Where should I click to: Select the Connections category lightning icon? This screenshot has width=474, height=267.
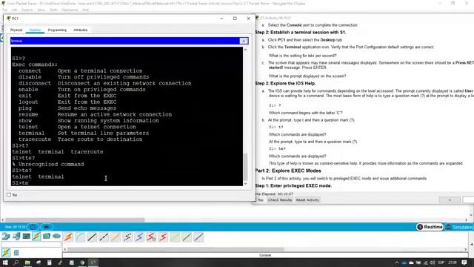[x=36, y=237]
